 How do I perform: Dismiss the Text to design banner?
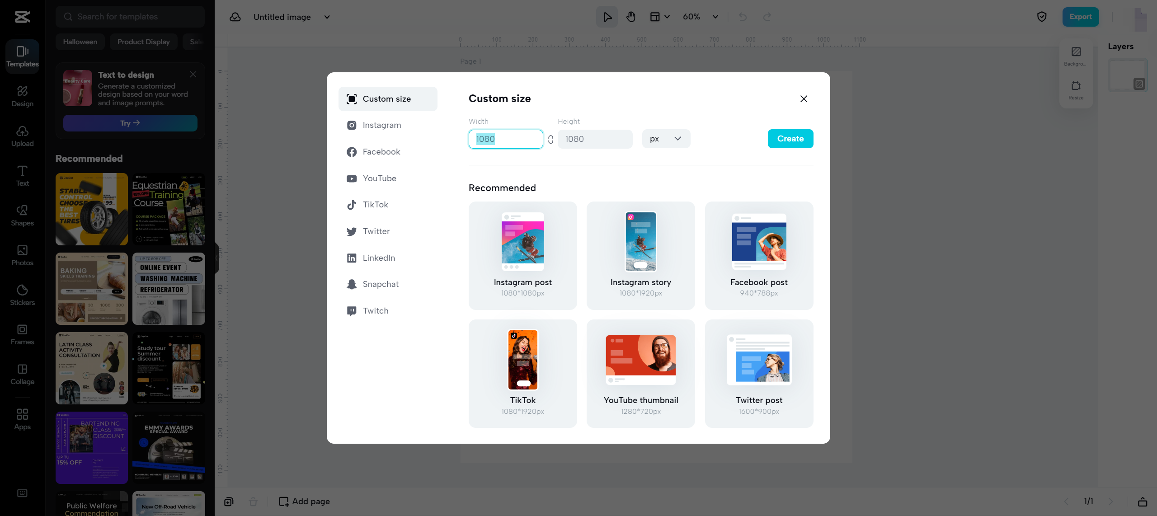(193, 74)
